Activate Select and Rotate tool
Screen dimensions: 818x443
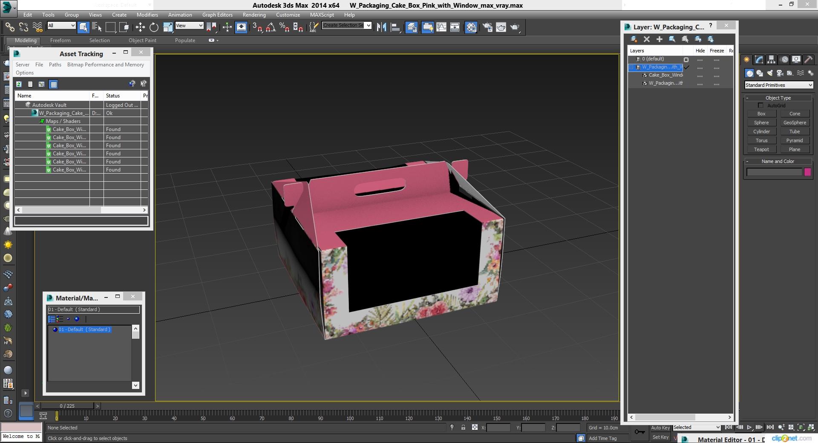(154, 27)
